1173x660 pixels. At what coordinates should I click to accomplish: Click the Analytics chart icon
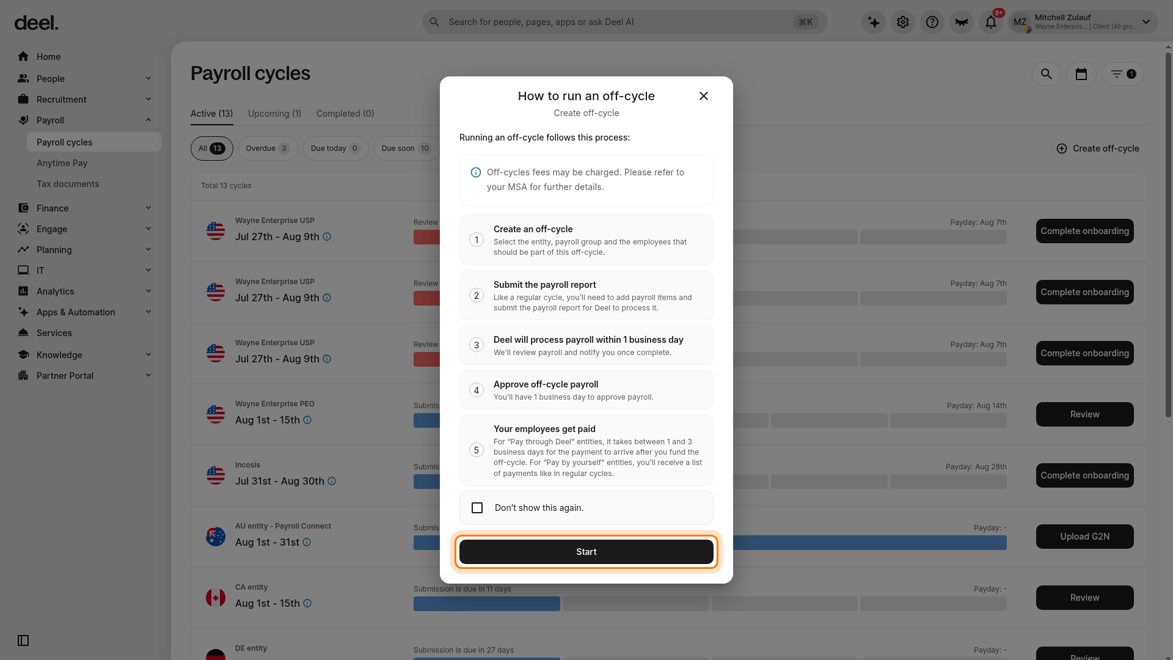[23, 291]
